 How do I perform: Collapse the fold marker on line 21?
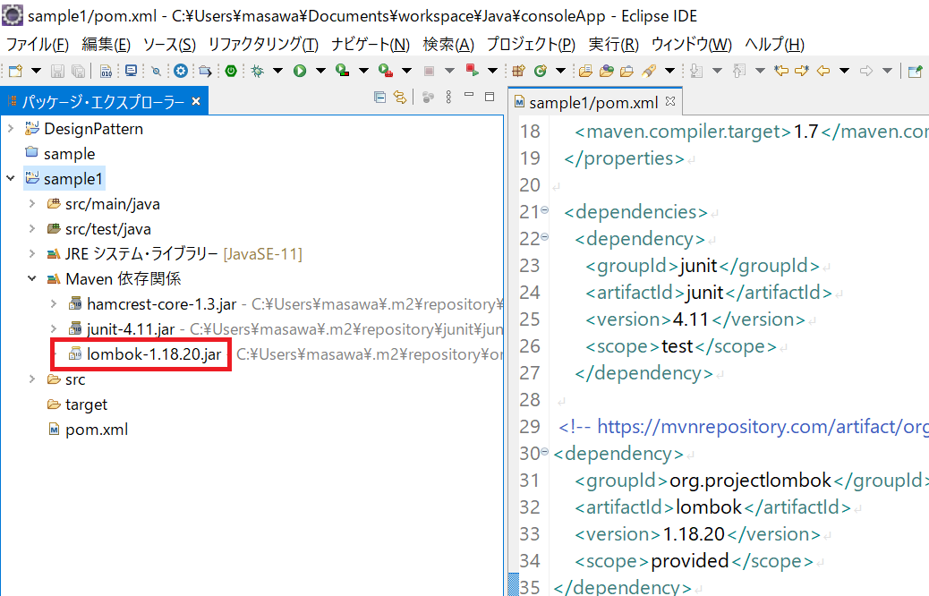[544, 209]
